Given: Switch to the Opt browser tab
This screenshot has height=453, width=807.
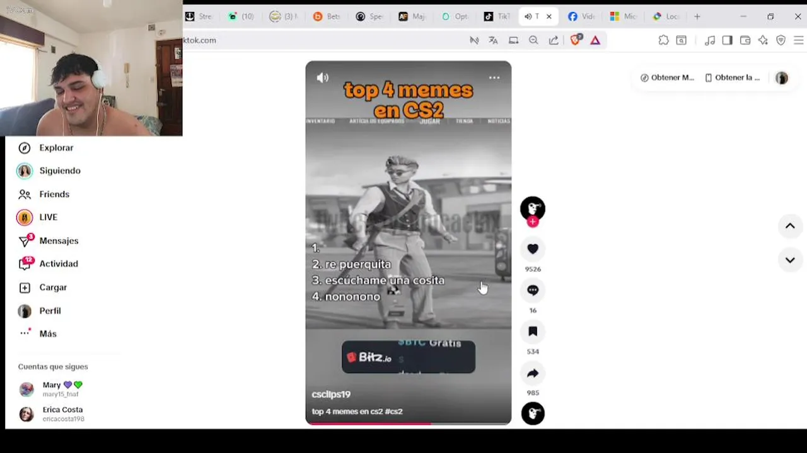Looking at the screenshot, I should click(455, 16).
